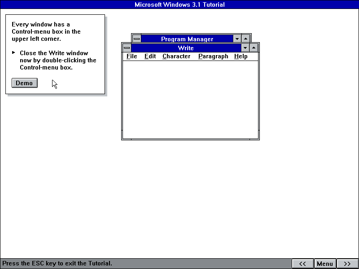Open the Help menu in Write
Image resolution: width=359 pixels, height=269 pixels.
coord(241,56)
